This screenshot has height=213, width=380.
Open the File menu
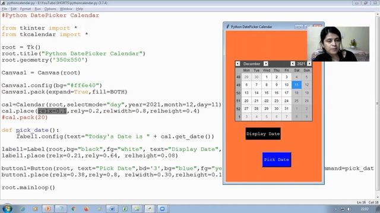click(x=4, y=9)
